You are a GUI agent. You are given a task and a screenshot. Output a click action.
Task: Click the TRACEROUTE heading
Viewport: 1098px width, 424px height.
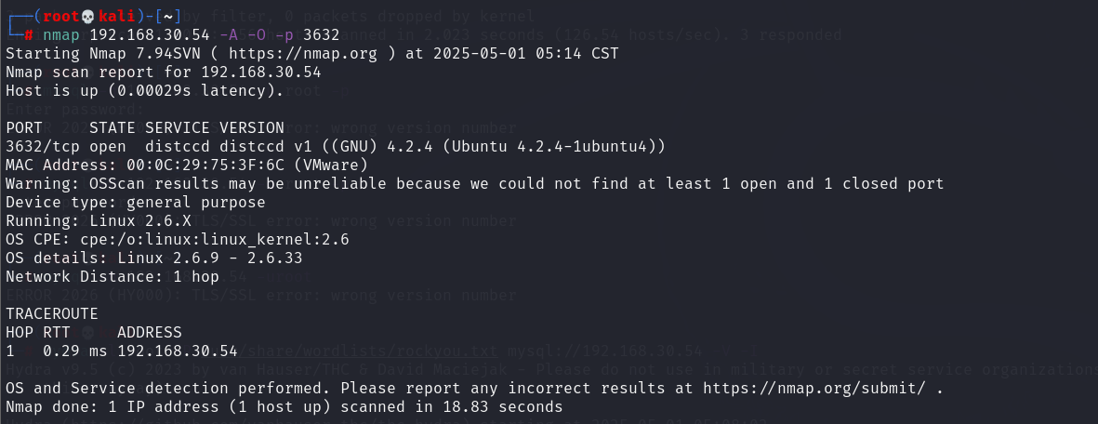coord(52,313)
